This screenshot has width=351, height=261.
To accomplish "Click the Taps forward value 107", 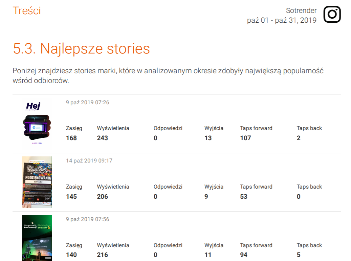I will pyautogui.click(x=246, y=138).
